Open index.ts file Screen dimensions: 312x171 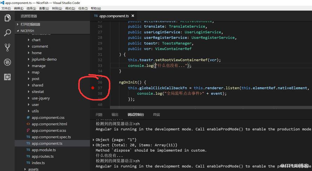[38, 163]
